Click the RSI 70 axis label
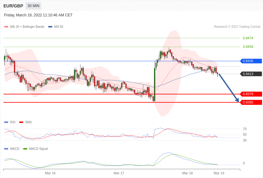Screen dimensions: 263x178 pos(245,129)
